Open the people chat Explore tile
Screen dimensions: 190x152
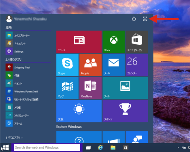(137, 137)
